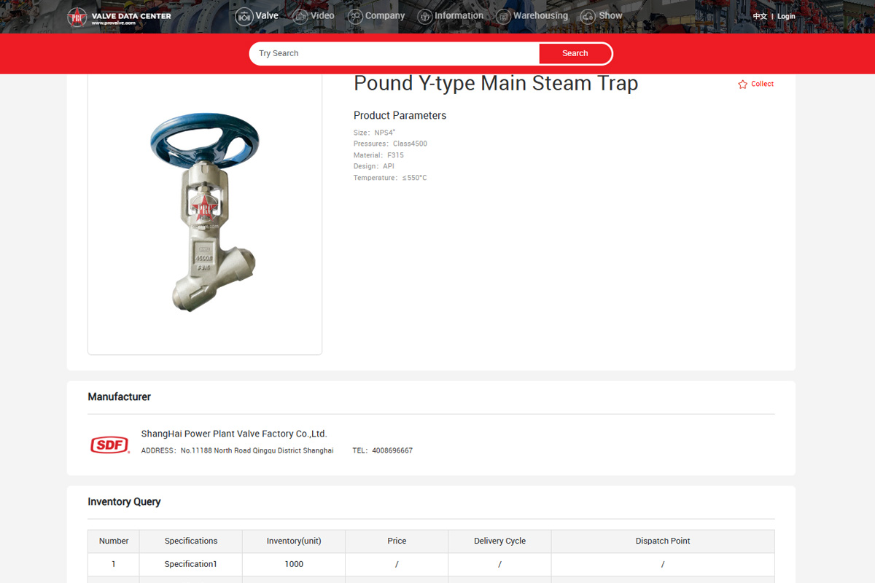The width and height of the screenshot is (875, 583).
Task: Click the steam trap product image
Action: [x=205, y=211]
